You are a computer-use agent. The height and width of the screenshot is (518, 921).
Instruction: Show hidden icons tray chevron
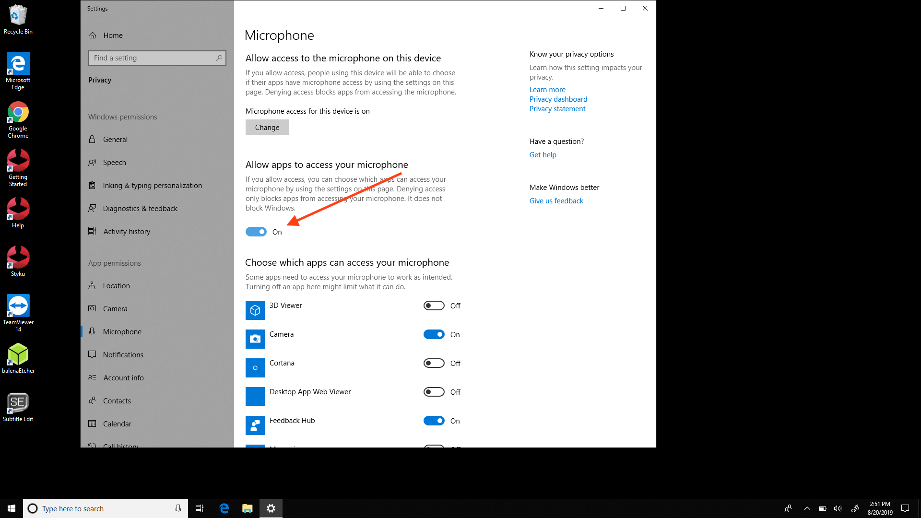(x=807, y=508)
